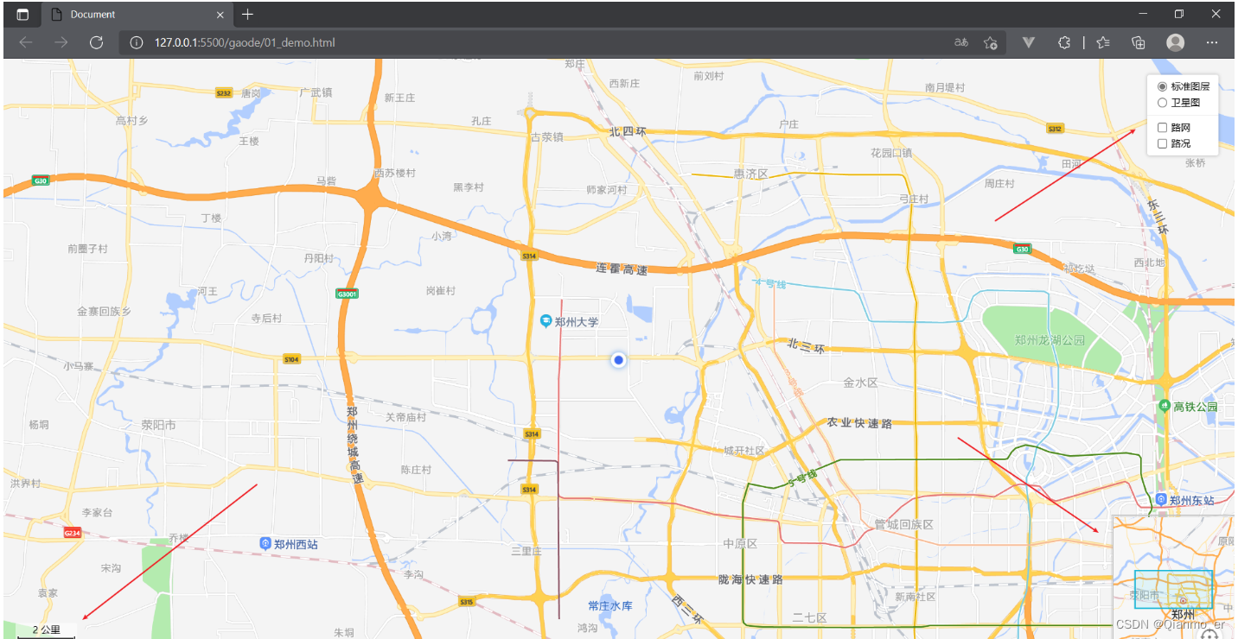Viewport: 1238px width, 639px height.
Task: Click the S232 road shield
Action: (224, 92)
